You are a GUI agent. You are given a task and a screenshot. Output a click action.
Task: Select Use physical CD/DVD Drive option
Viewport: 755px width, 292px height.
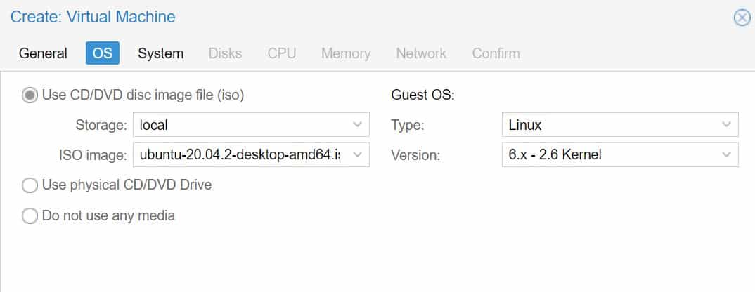tap(30, 185)
